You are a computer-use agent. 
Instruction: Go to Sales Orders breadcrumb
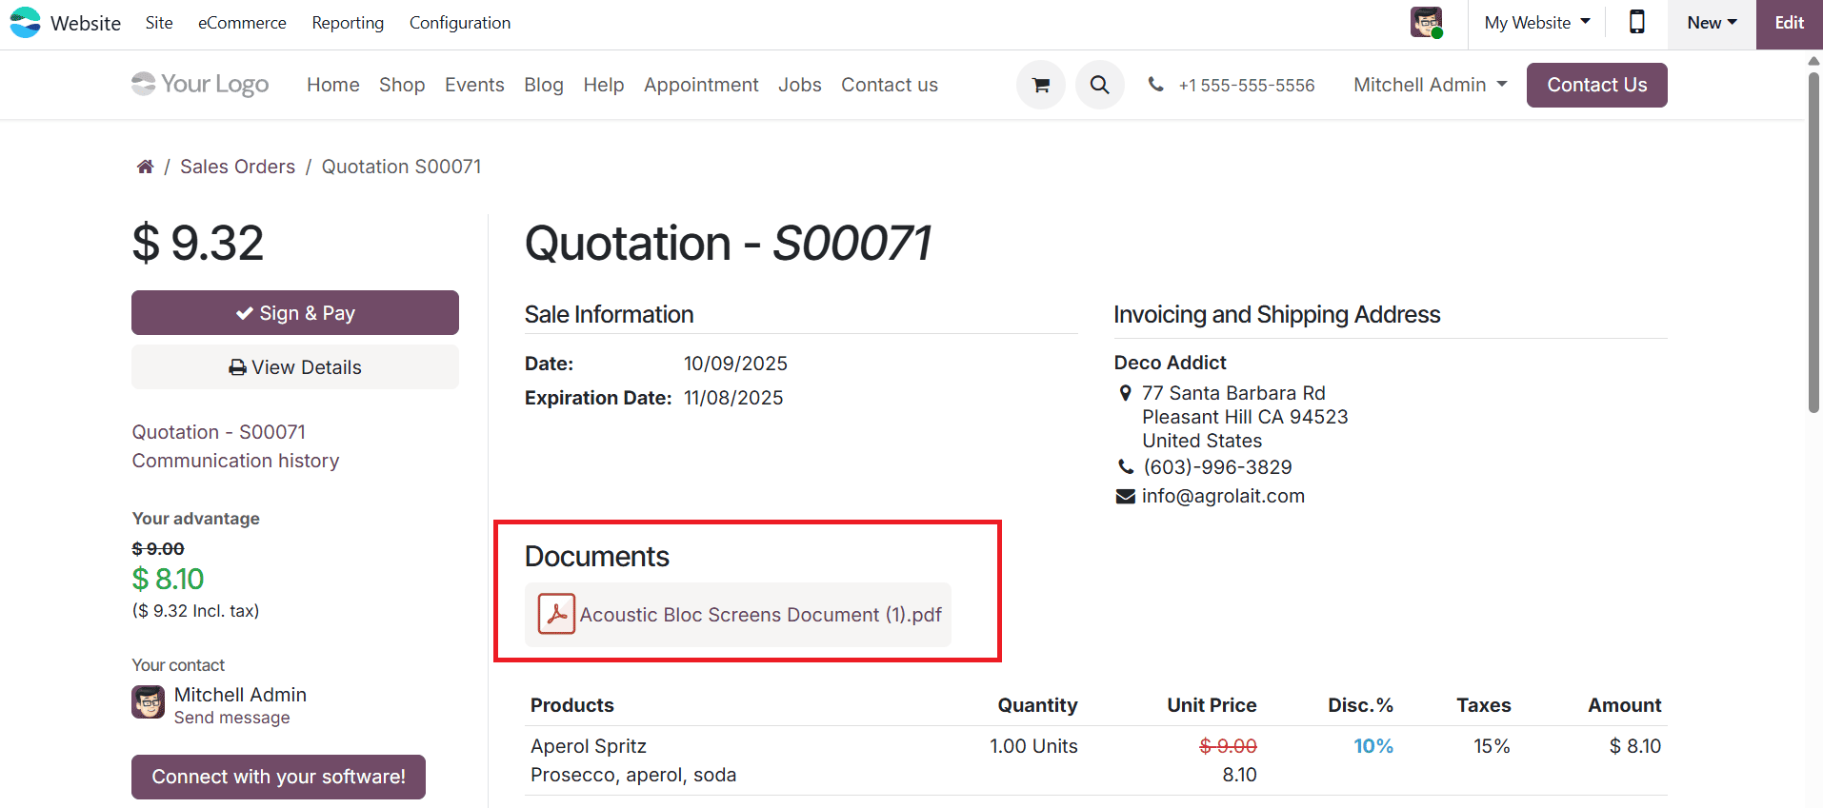[x=237, y=168]
